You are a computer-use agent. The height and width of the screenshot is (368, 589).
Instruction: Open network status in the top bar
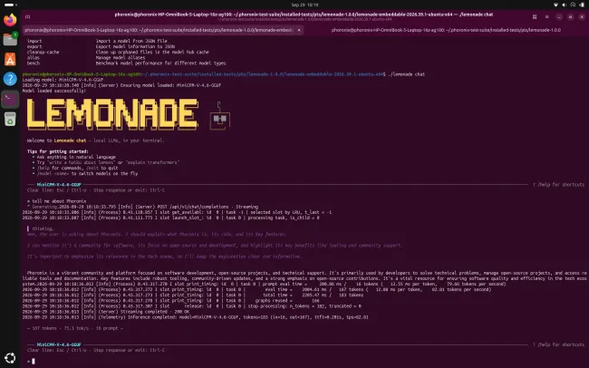click(x=556, y=5)
